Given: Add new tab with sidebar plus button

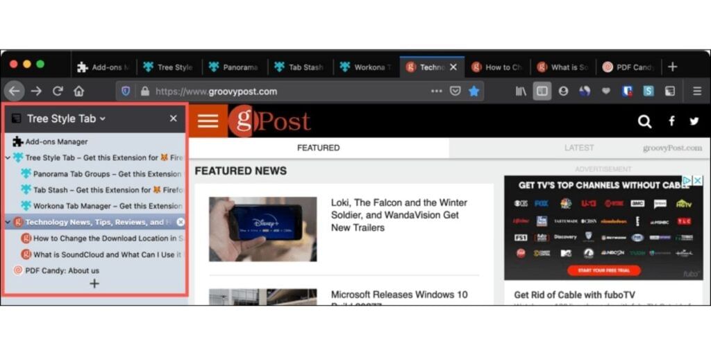Looking at the screenshot, I should pos(94,284).
